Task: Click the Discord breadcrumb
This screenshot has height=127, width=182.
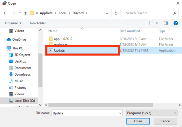Action: coord(78,13)
